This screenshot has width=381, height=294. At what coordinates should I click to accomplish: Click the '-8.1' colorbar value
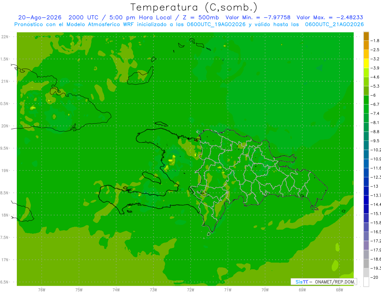375,122
